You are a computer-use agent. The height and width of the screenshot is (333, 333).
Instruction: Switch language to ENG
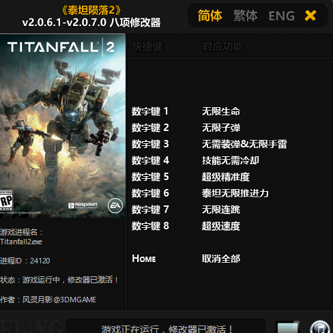point(282,16)
